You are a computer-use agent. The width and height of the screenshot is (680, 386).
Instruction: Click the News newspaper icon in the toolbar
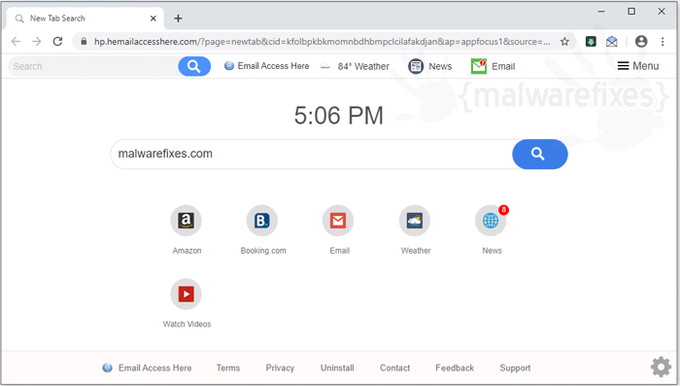click(416, 66)
